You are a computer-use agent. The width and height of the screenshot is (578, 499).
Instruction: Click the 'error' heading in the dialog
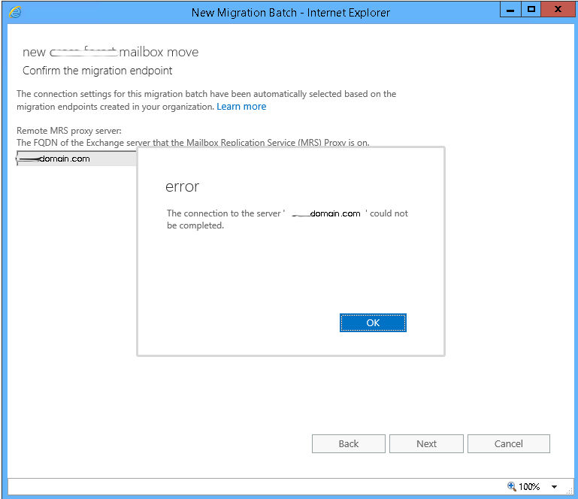tap(182, 186)
